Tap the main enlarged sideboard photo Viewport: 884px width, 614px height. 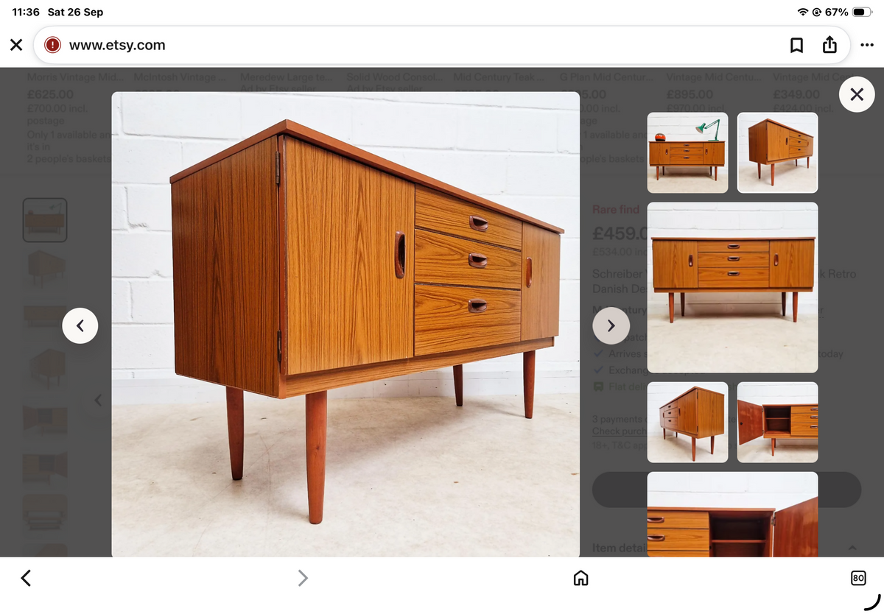345,324
